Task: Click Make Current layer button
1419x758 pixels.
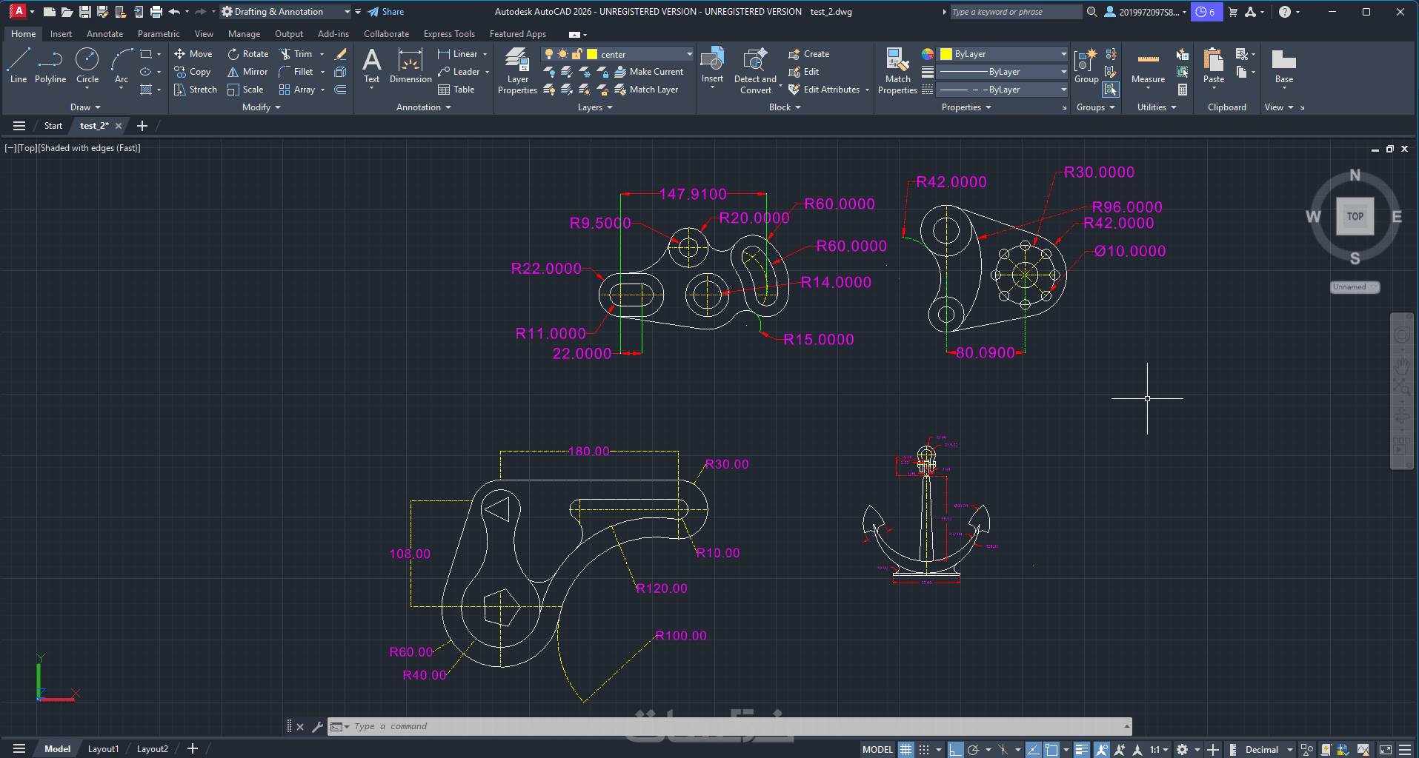Action: point(649,72)
